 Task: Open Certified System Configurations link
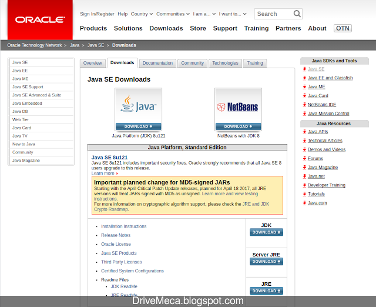click(132, 271)
